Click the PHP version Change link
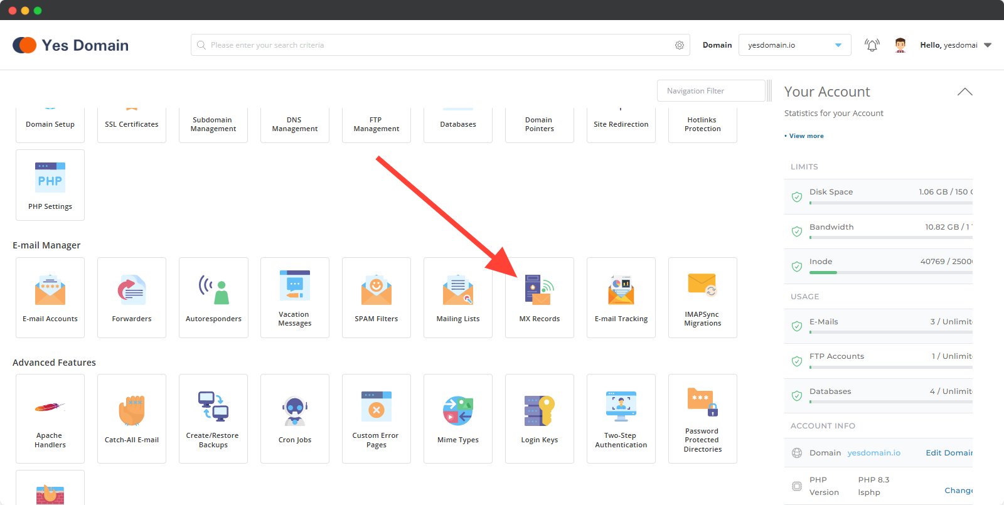This screenshot has height=505, width=1004. 959,491
